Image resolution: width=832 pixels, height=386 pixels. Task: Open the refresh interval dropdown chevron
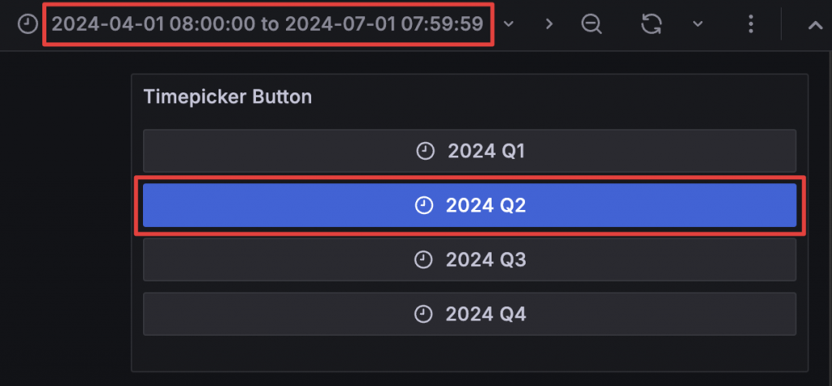pyautogui.click(x=697, y=24)
